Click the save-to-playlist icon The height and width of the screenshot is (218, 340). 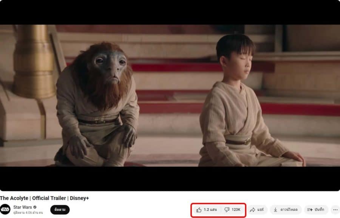tap(310, 210)
